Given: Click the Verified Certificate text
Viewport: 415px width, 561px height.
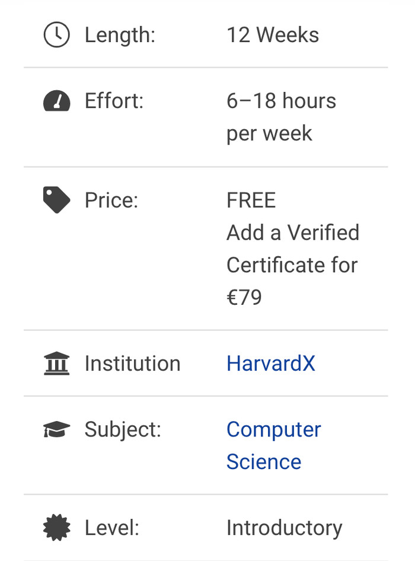Looking at the screenshot, I should point(293,248).
